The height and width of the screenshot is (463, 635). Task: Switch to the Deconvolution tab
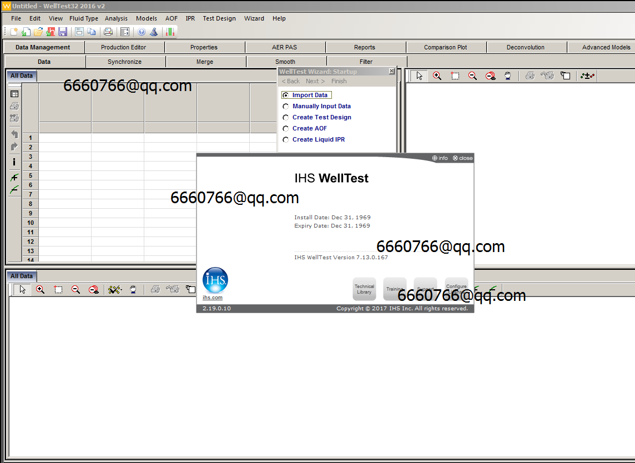click(526, 47)
